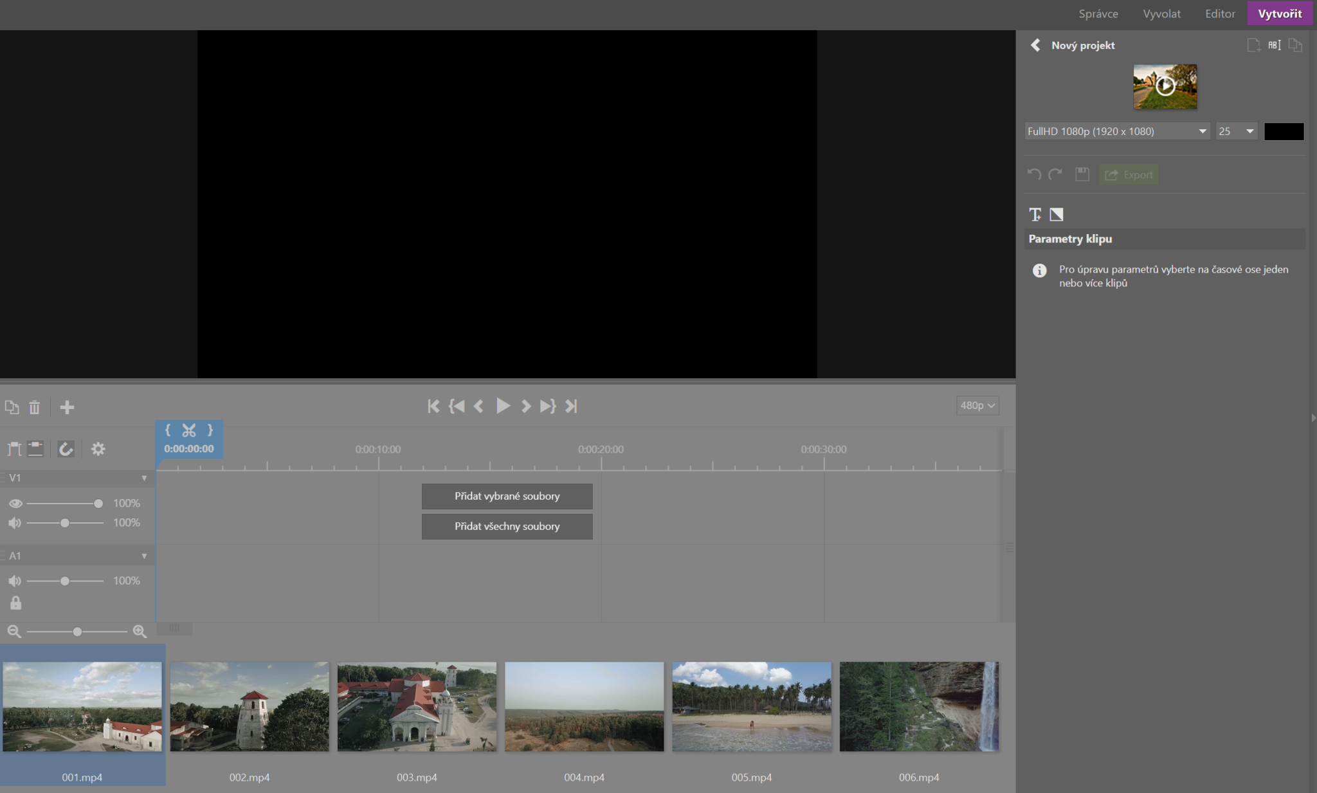Jump to the beginning of the timeline
1317x793 pixels.
433,406
